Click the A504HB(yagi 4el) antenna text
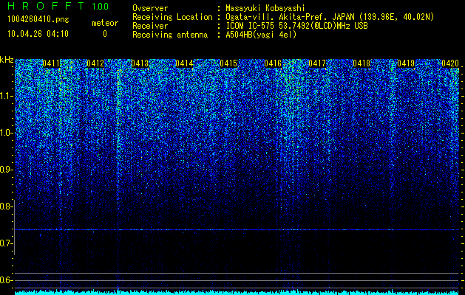 [261, 35]
